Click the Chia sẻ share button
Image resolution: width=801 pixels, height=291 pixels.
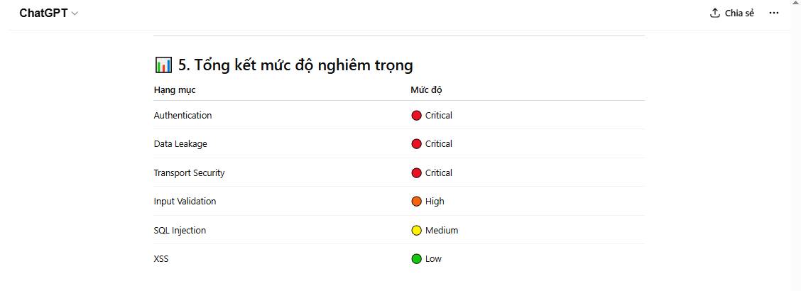point(732,13)
